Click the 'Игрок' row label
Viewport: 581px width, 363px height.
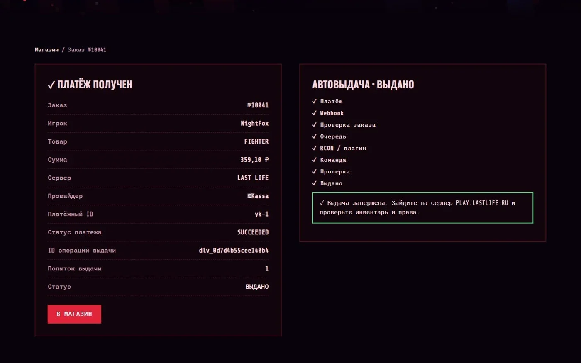point(57,124)
